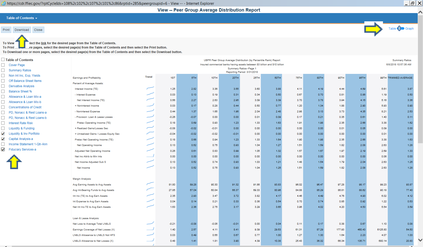Check the Summary Ratios checkbox

(3, 70)
